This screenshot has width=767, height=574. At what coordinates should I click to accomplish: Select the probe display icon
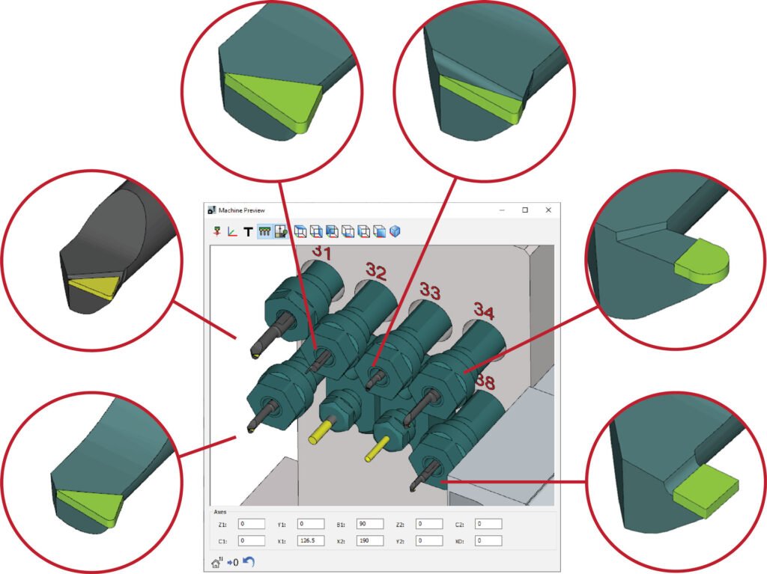pyautogui.click(x=217, y=232)
